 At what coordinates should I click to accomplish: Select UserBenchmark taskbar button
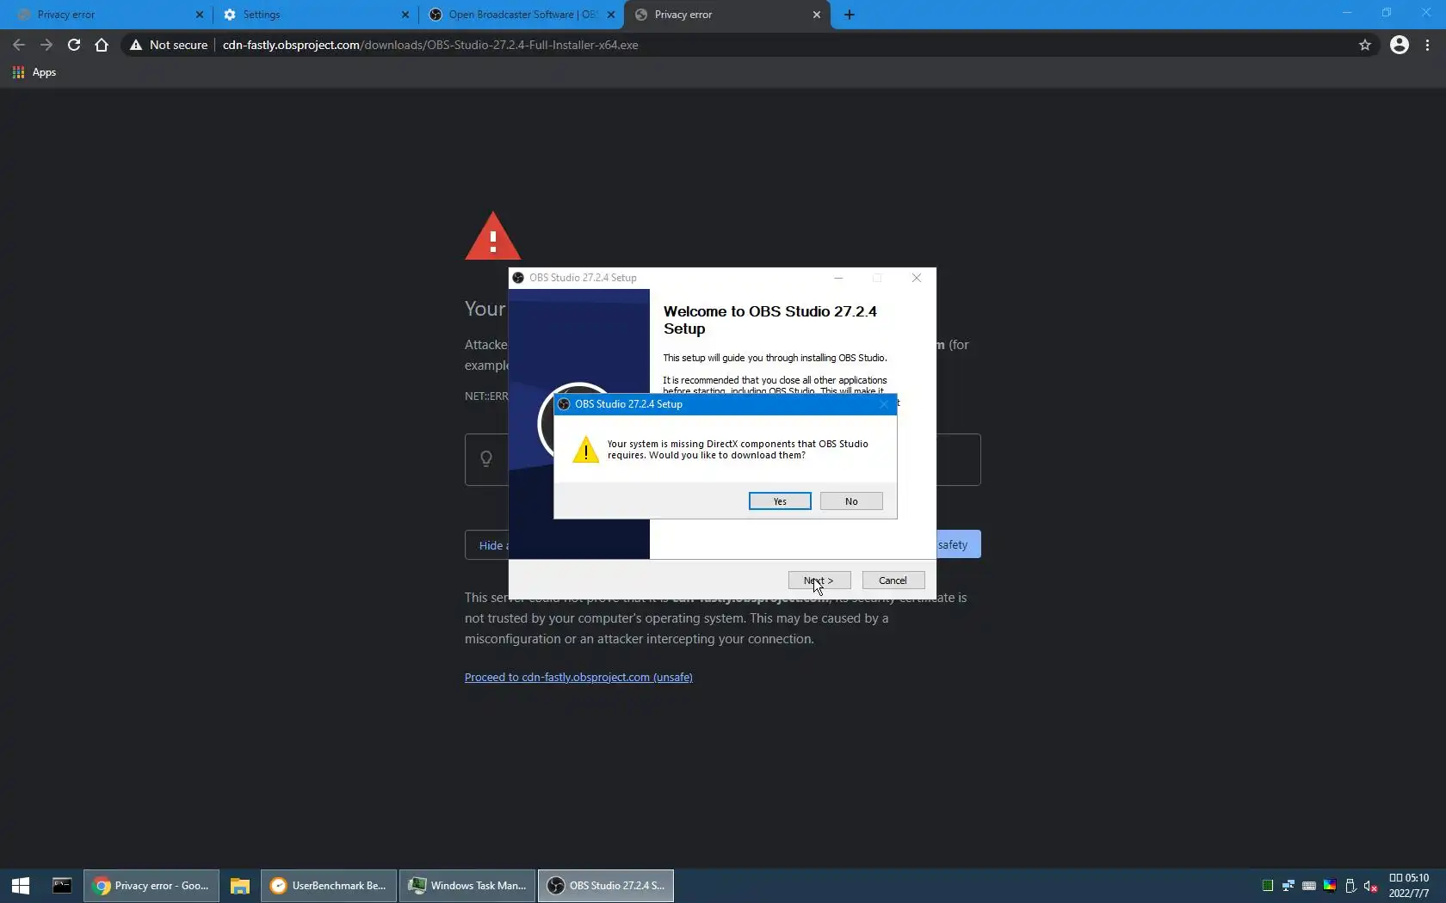[329, 886]
